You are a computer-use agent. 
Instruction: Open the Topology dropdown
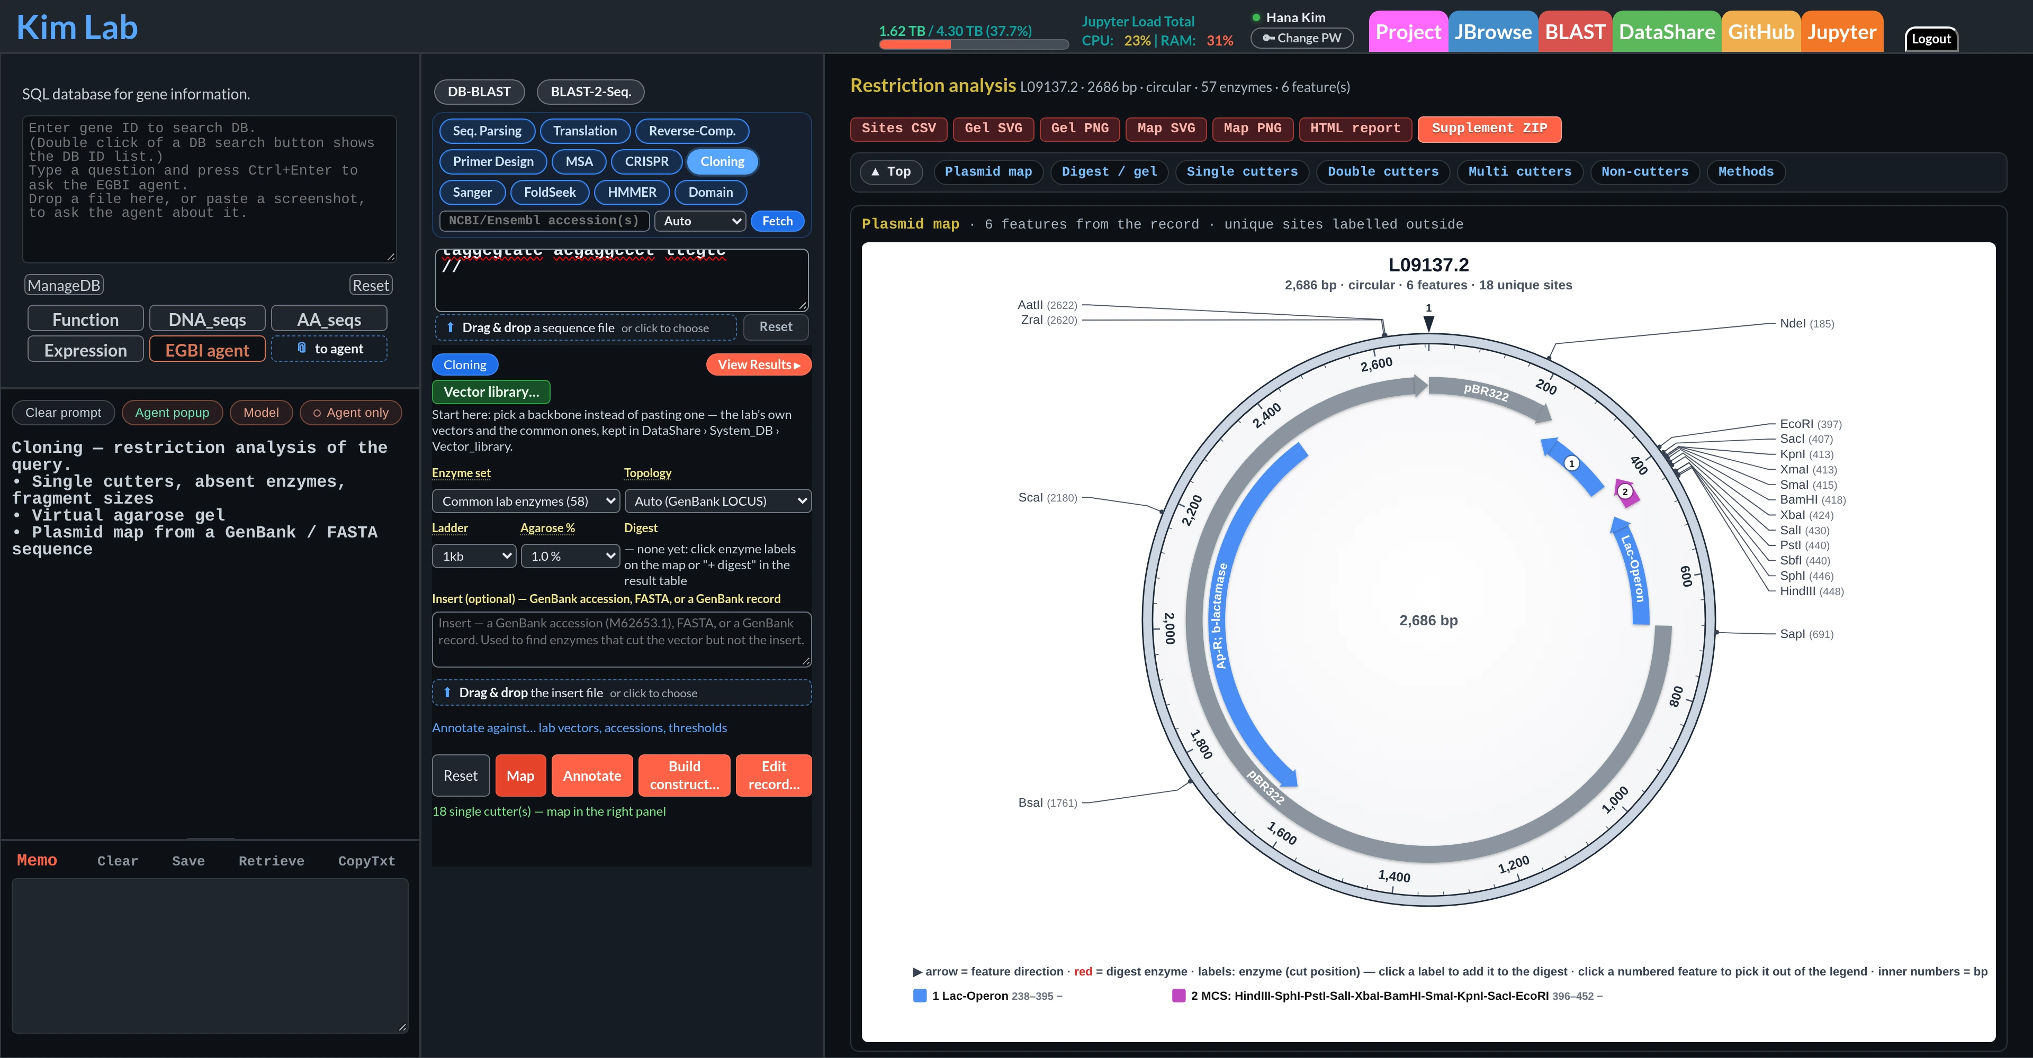[x=717, y=500]
